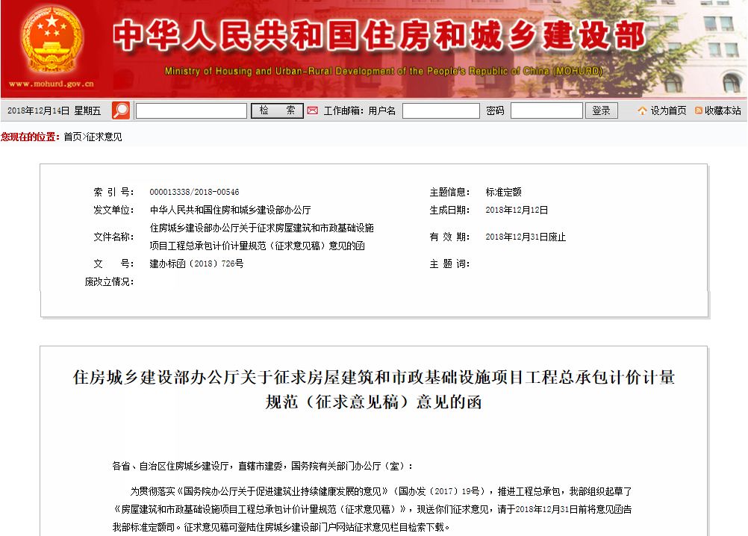Click topic value 标准定额
Image resolution: width=748 pixels, height=536 pixels.
[503, 192]
